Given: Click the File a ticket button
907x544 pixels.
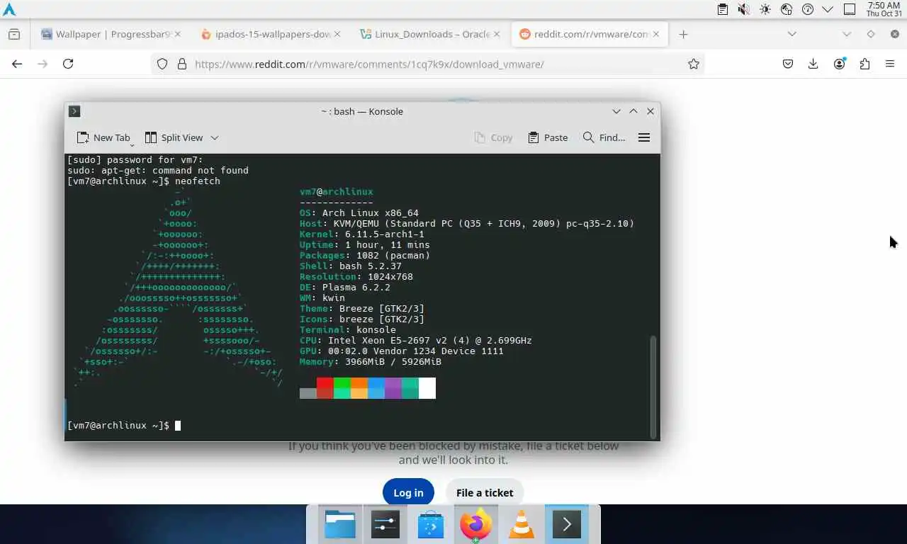Looking at the screenshot, I should point(485,493).
